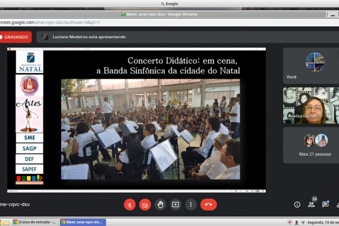Open meeting details info icon
This screenshot has height=226, width=339.
[297, 205]
